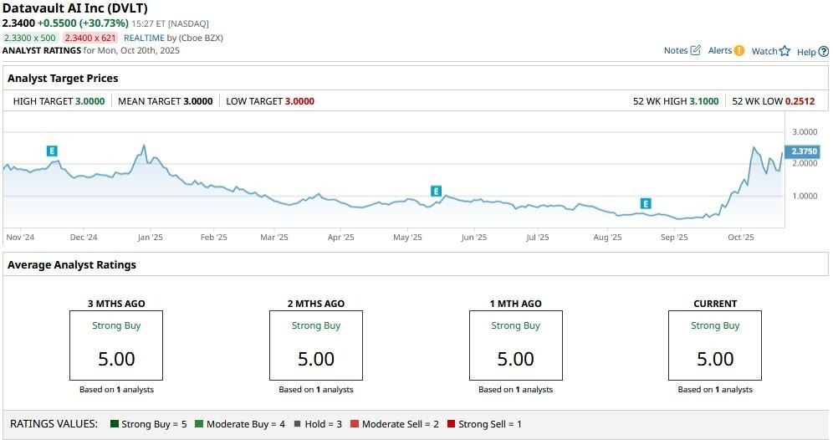
Task: Click the Strong Buy dark green legend swatch
Action: (x=115, y=424)
